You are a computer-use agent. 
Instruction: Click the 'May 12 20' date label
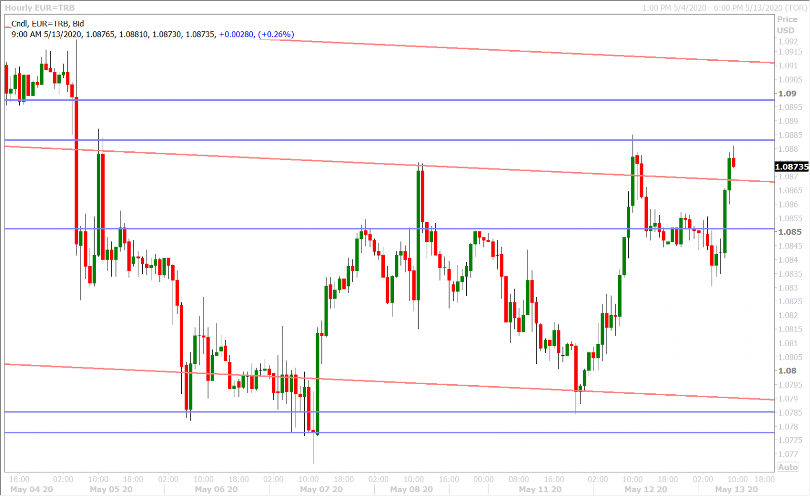tap(646, 489)
